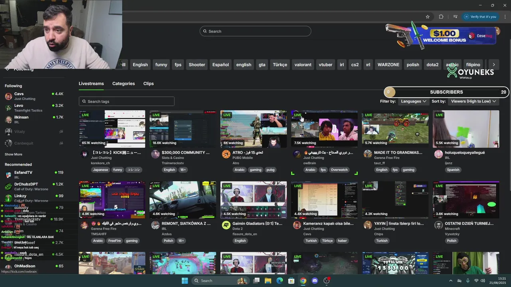Open OSTATNI DZIEŃ TURNIEJ Minecraft thumbnail

[466, 200]
